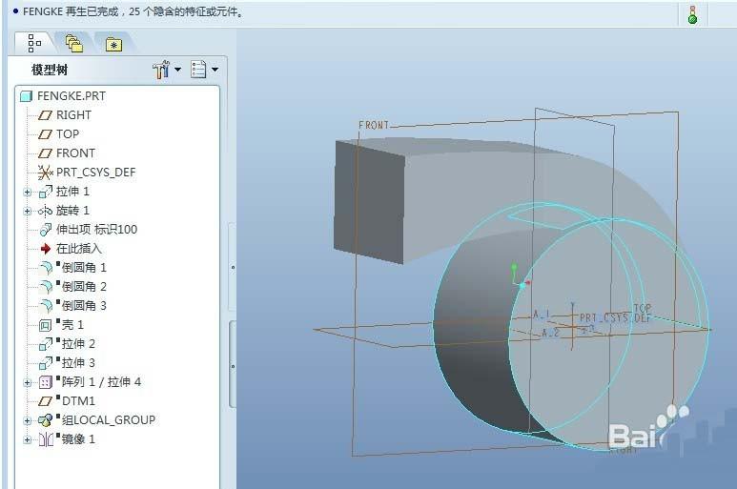Click the regeneration traffic light status icon
The height and width of the screenshot is (489, 737).
(692, 14)
